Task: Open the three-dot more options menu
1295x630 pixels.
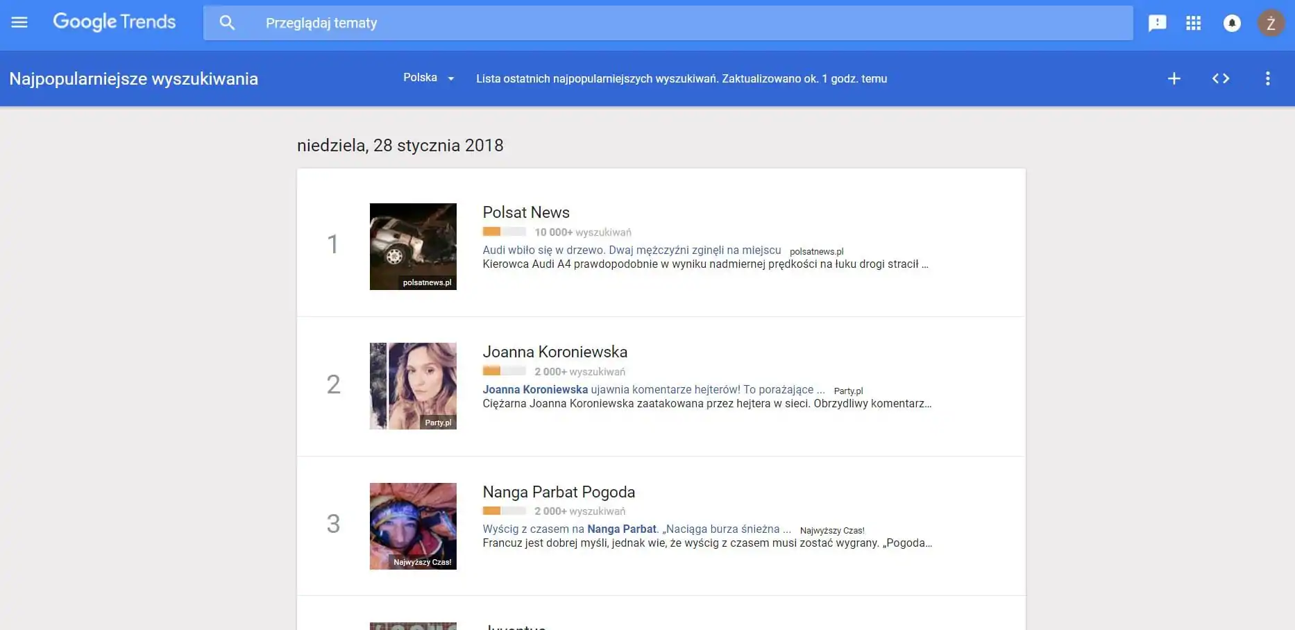Action: pyautogui.click(x=1267, y=78)
